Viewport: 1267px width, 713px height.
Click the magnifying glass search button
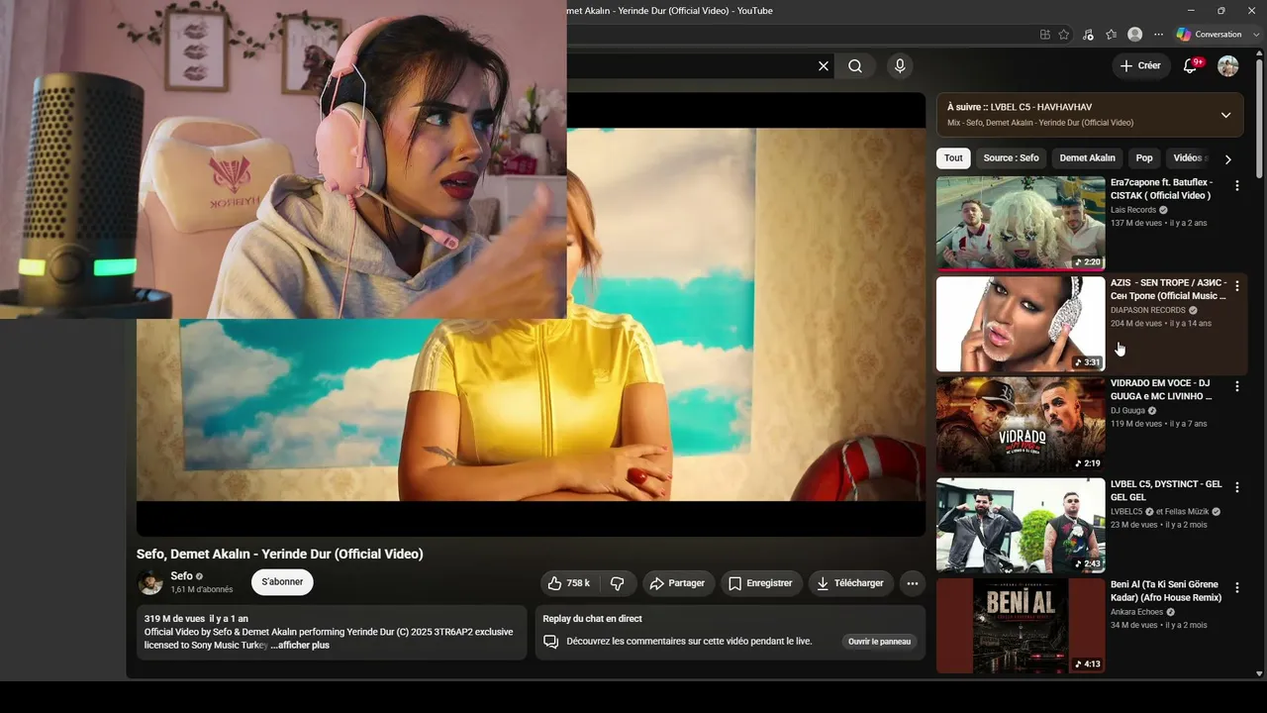tap(855, 66)
